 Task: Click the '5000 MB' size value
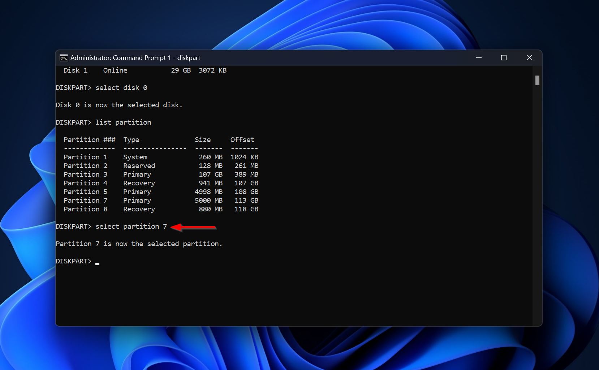pyautogui.click(x=208, y=201)
